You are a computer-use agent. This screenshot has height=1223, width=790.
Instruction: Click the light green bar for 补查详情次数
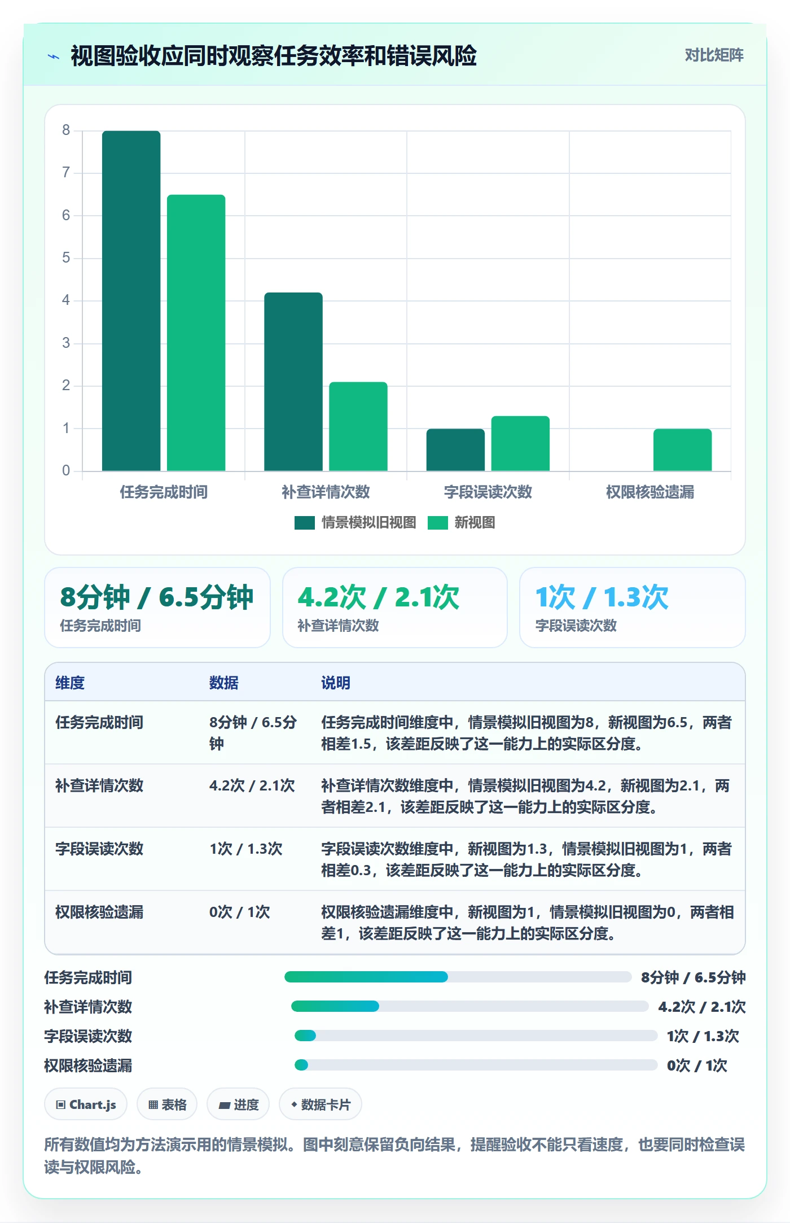[x=358, y=426]
